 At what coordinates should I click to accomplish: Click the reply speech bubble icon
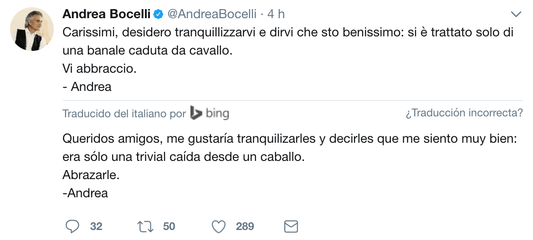72,226
